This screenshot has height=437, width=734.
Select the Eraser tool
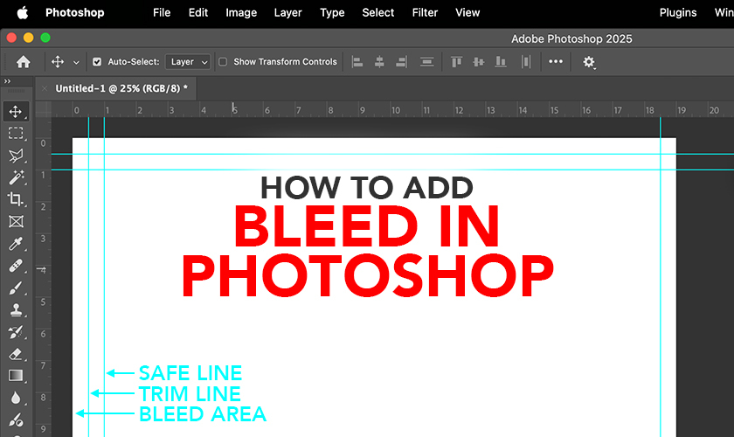tap(16, 354)
